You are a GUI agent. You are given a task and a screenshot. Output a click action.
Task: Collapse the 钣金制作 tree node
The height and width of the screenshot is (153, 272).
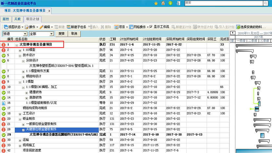coord(20,119)
